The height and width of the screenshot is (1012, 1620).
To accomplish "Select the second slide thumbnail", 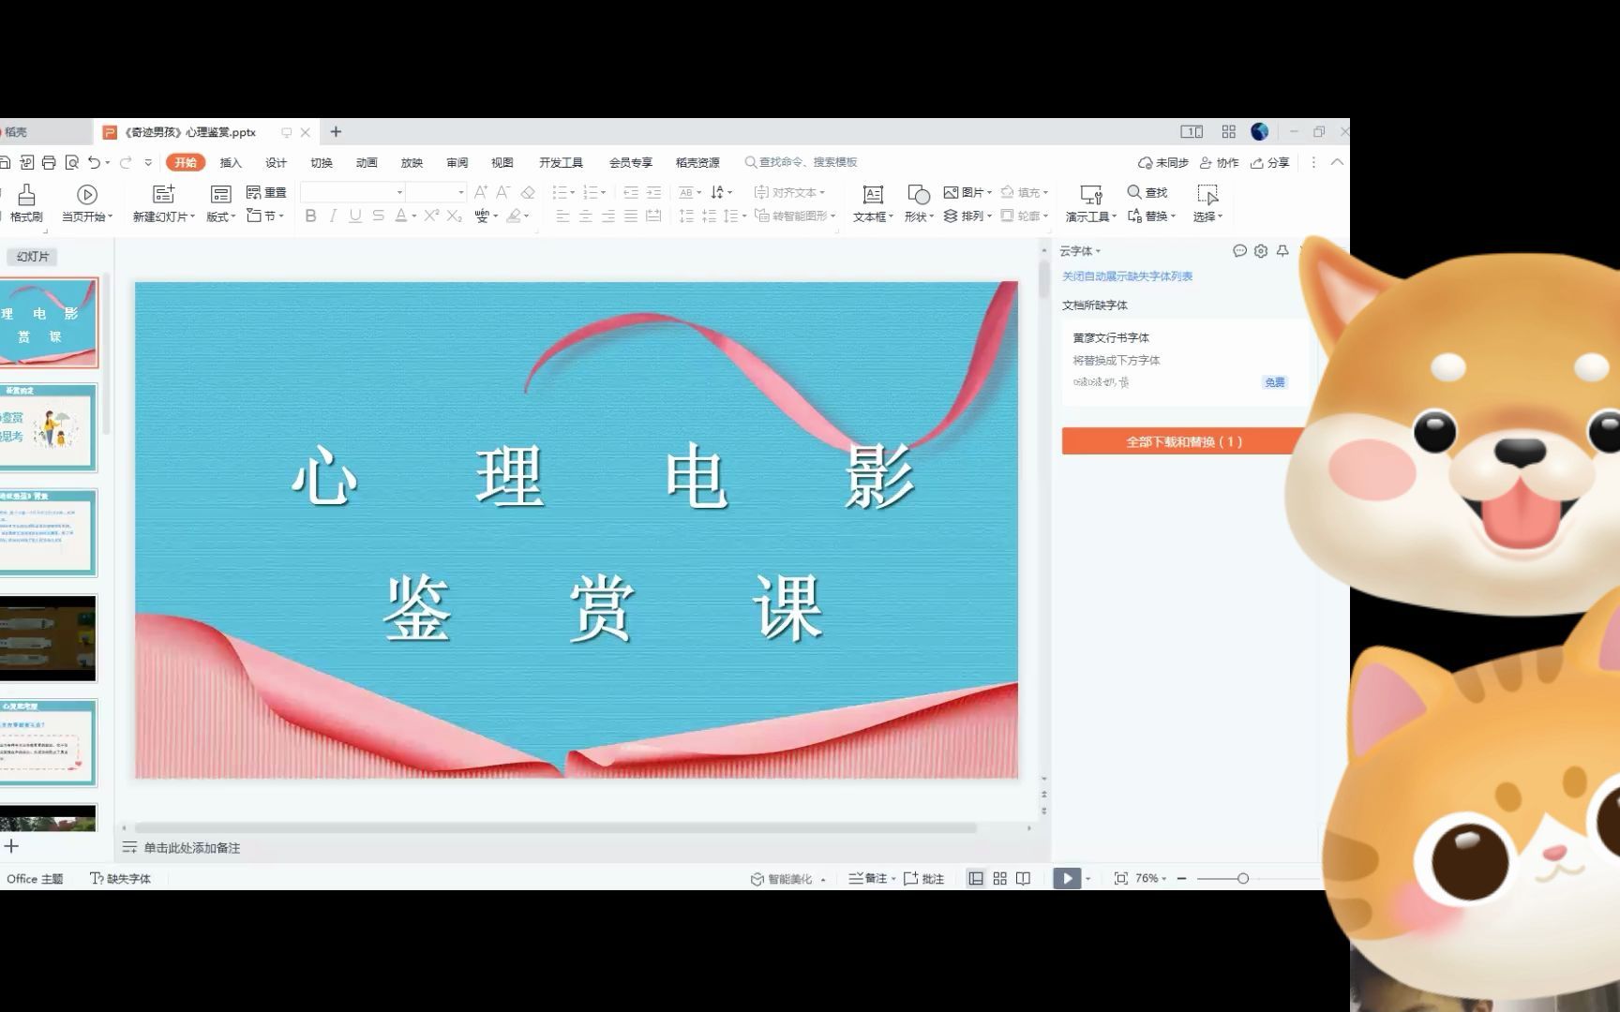I will click(48, 427).
